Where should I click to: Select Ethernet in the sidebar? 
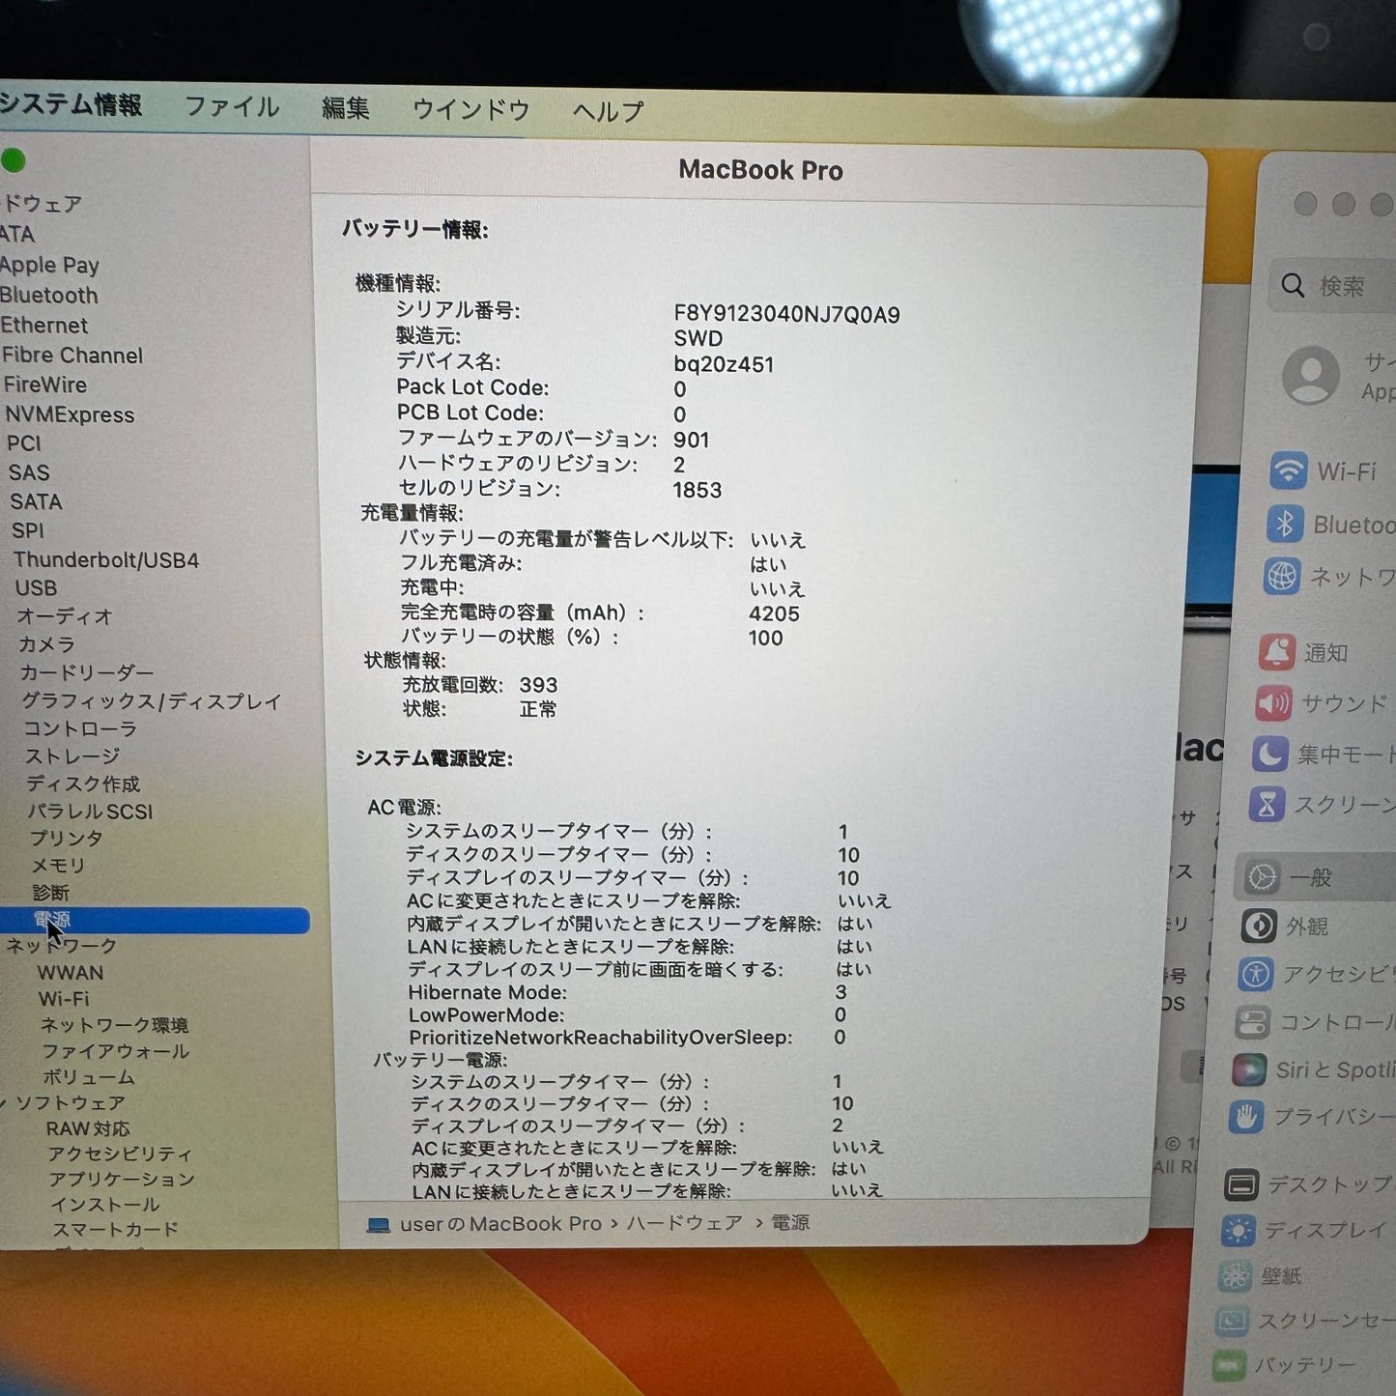click(44, 325)
